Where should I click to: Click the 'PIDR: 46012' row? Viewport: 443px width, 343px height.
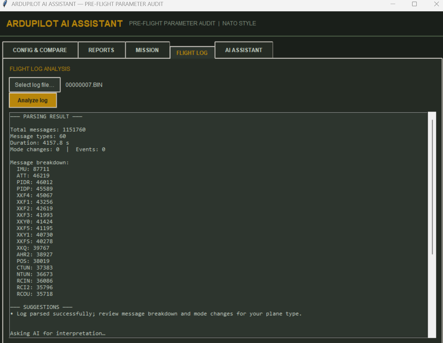coord(35,182)
